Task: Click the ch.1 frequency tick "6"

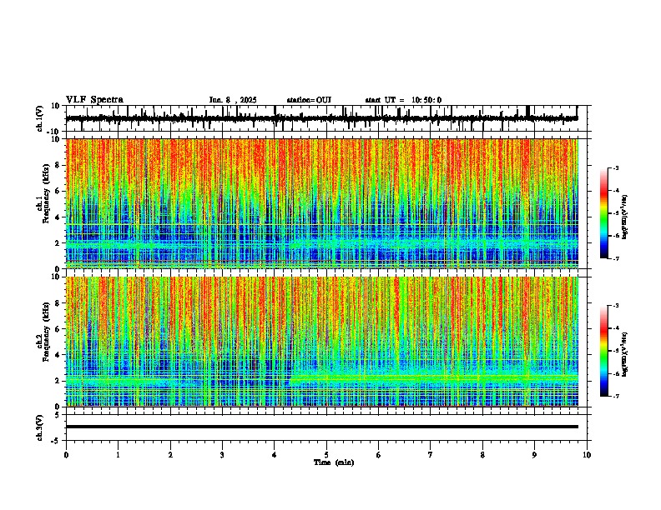Action: coord(58,191)
